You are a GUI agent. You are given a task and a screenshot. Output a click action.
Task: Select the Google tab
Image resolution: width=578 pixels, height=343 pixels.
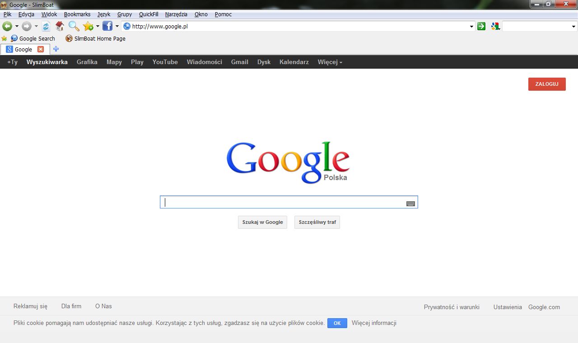pos(23,49)
